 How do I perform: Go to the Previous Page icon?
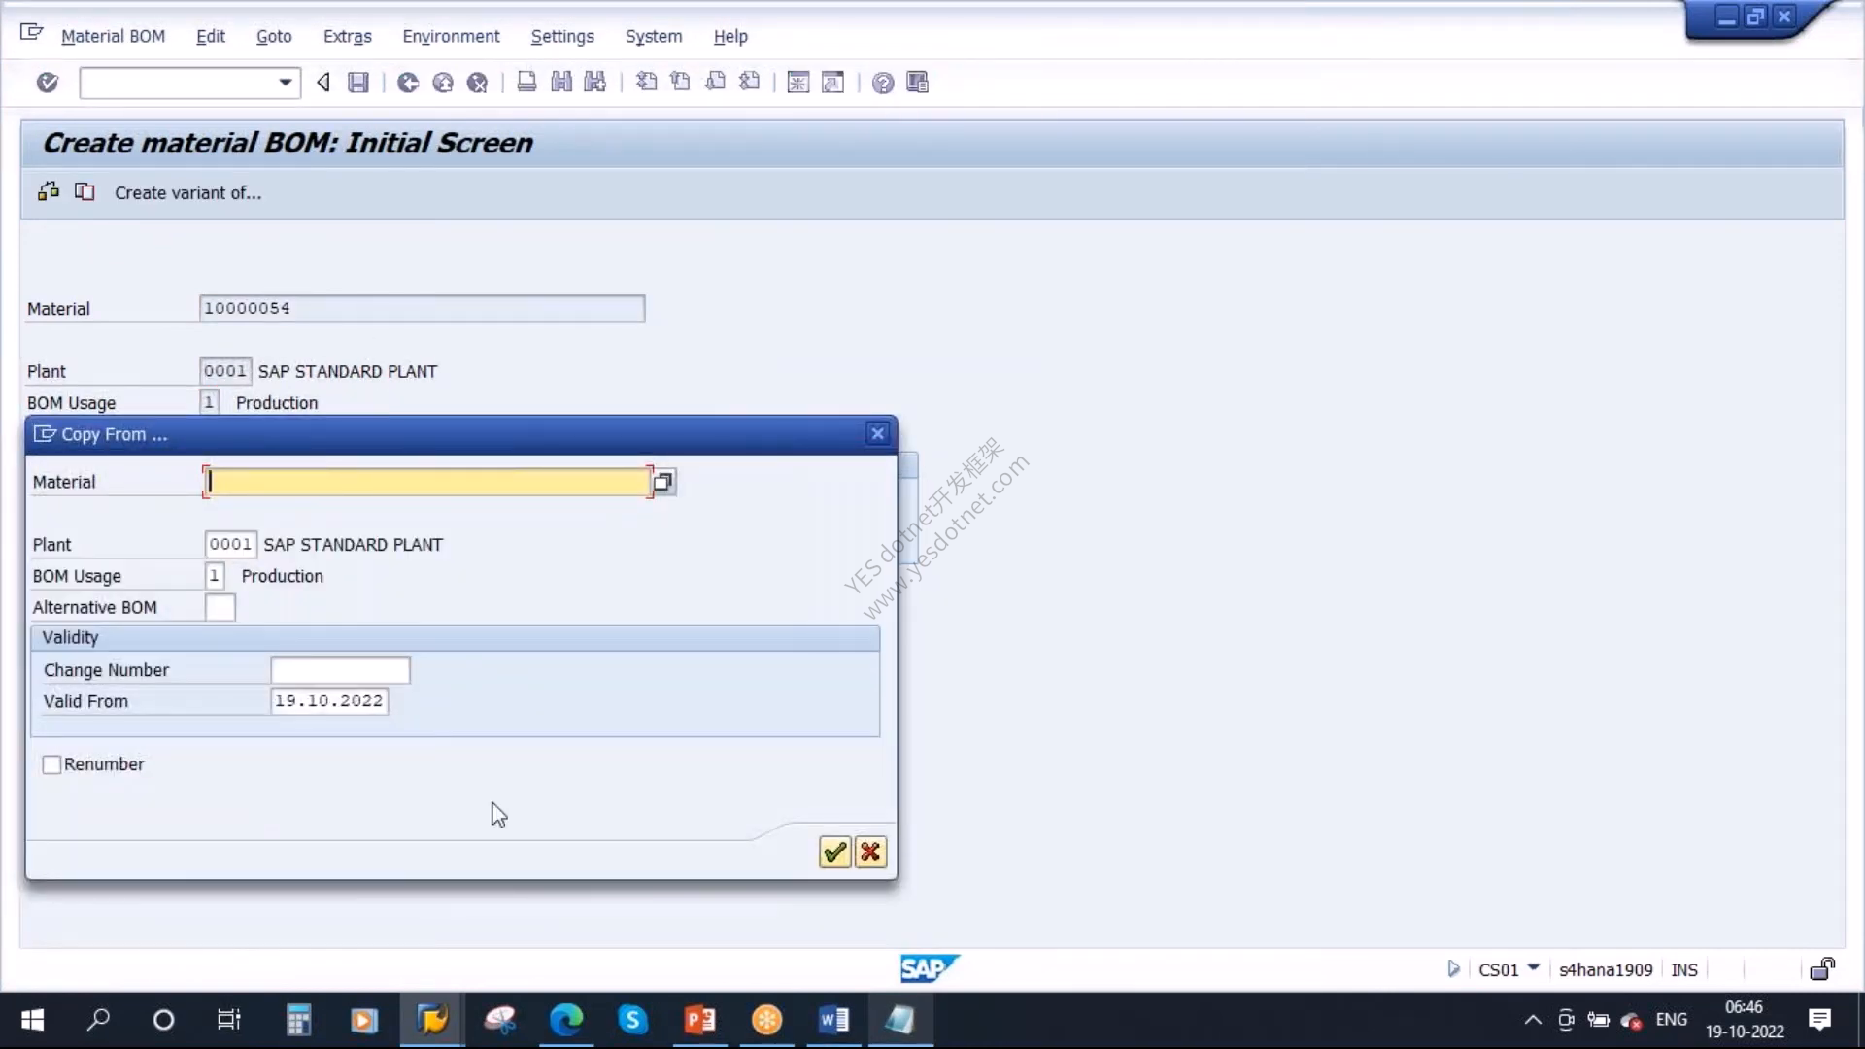pos(680,83)
